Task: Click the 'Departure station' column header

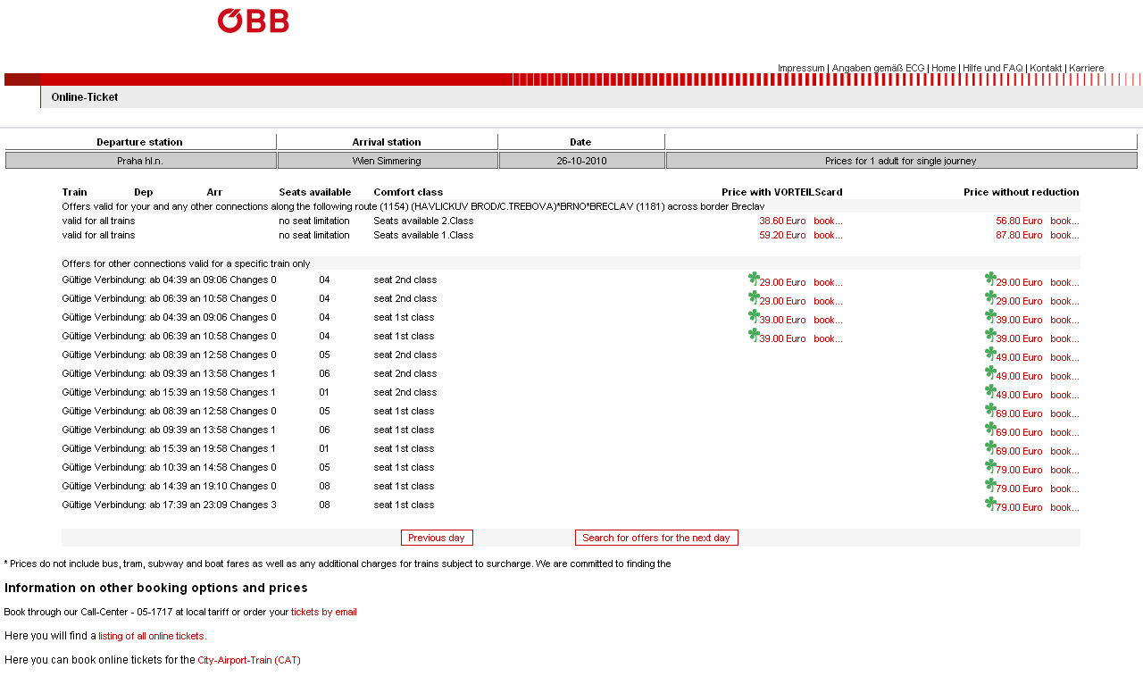Action: pos(140,142)
